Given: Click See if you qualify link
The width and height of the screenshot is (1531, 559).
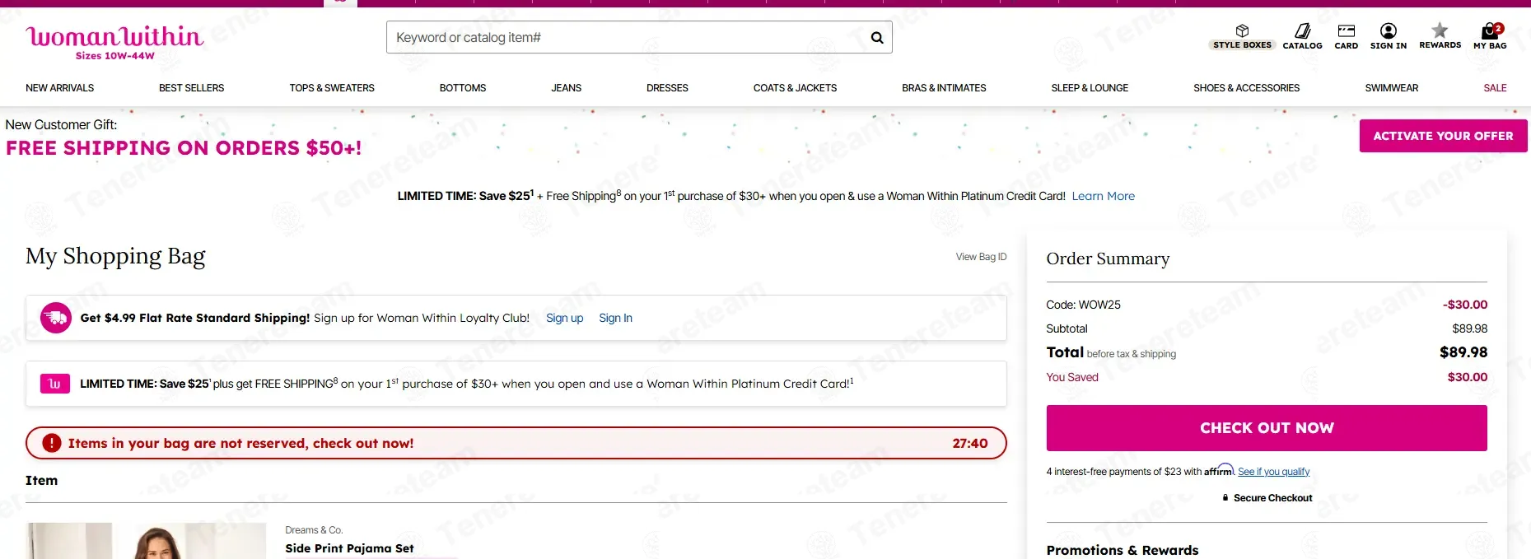Looking at the screenshot, I should click(x=1273, y=472).
